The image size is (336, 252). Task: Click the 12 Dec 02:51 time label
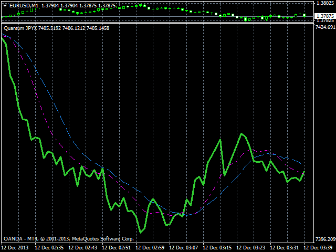118,247
